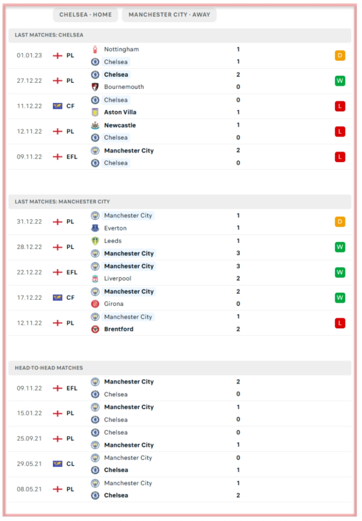The image size is (362, 521).
Task: Click the Head-to-Head Matches section header
Action: coord(49,368)
